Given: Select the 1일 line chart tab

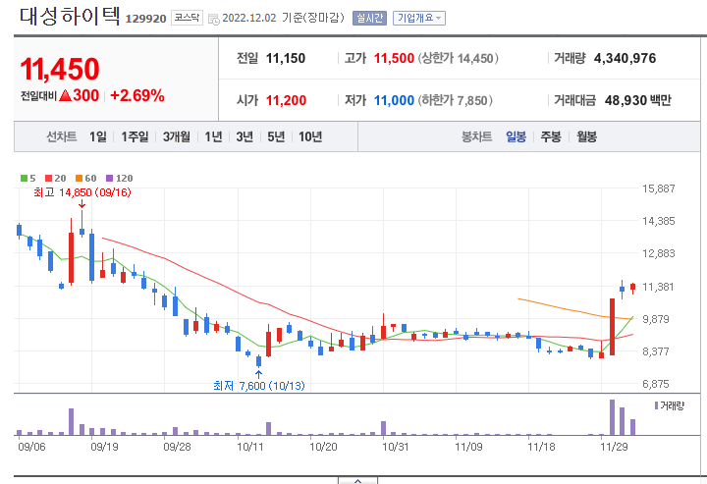Looking at the screenshot, I should (x=98, y=136).
